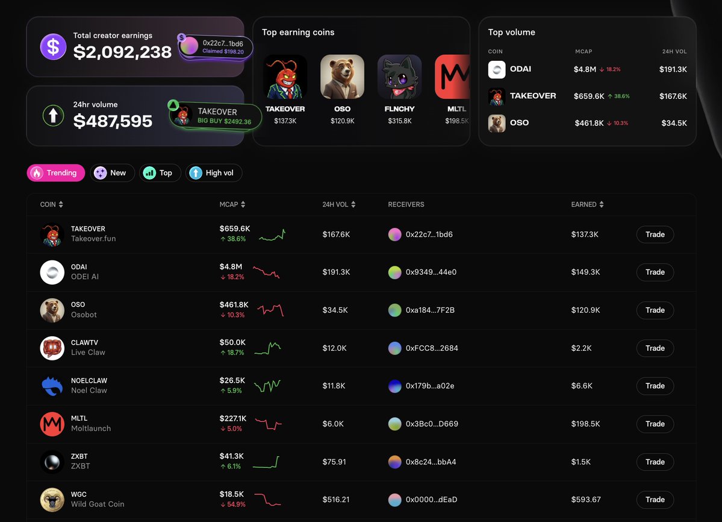
Task: Trade the NOELCLAW coin
Action: (655, 386)
